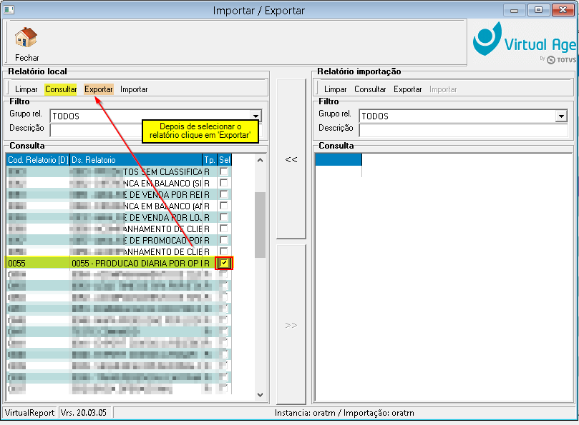Check Sel box for DE VENDA POR REI row

(224, 194)
